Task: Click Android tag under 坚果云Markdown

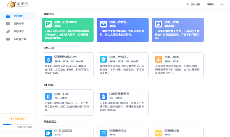Action: point(79,61)
